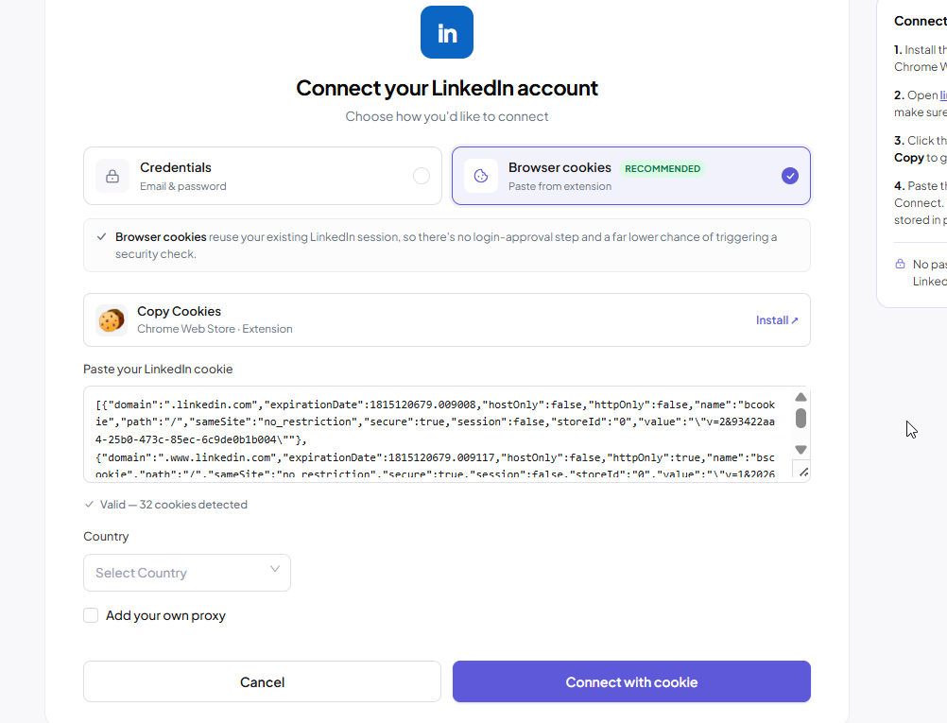Viewport: 947px width, 723px height.
Task: Choose the Browser cookies Recommended option
Action: point(631,176)
